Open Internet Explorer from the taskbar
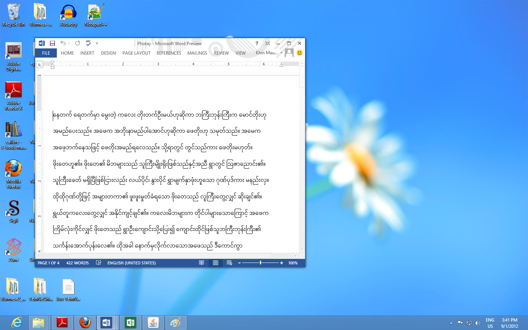 tap(16, 323)
